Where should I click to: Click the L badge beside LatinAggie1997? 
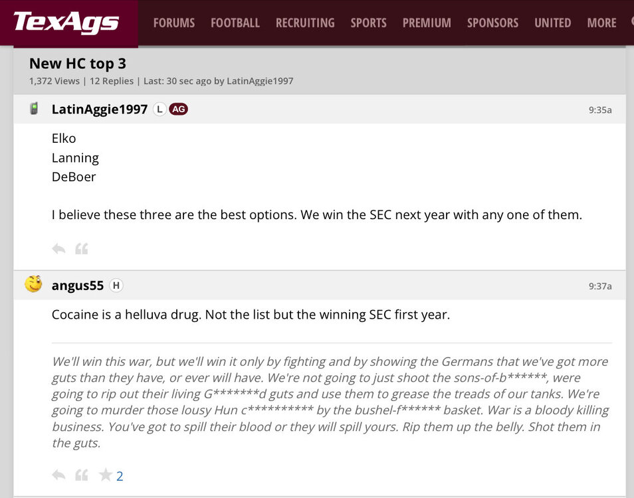click(159, 109)
